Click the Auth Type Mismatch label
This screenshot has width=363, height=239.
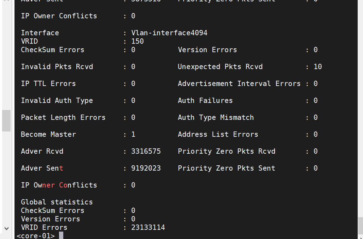click(x=216, y=117)
